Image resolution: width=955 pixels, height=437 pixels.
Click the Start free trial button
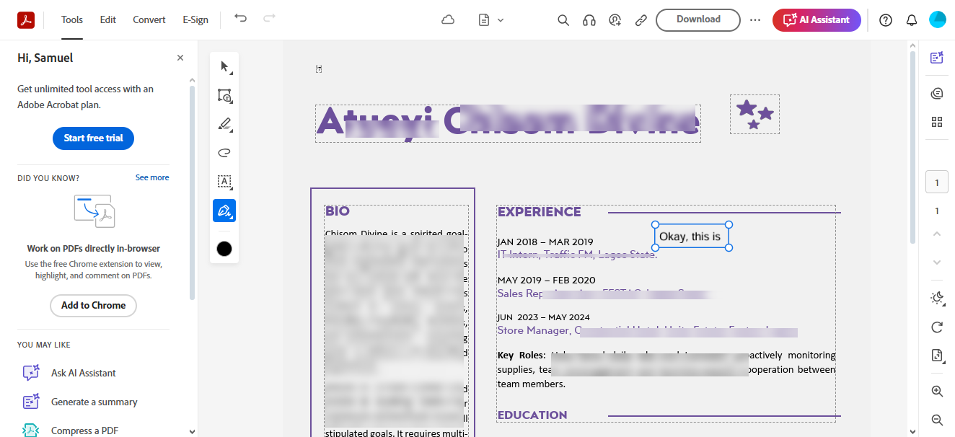click(93, 138)
